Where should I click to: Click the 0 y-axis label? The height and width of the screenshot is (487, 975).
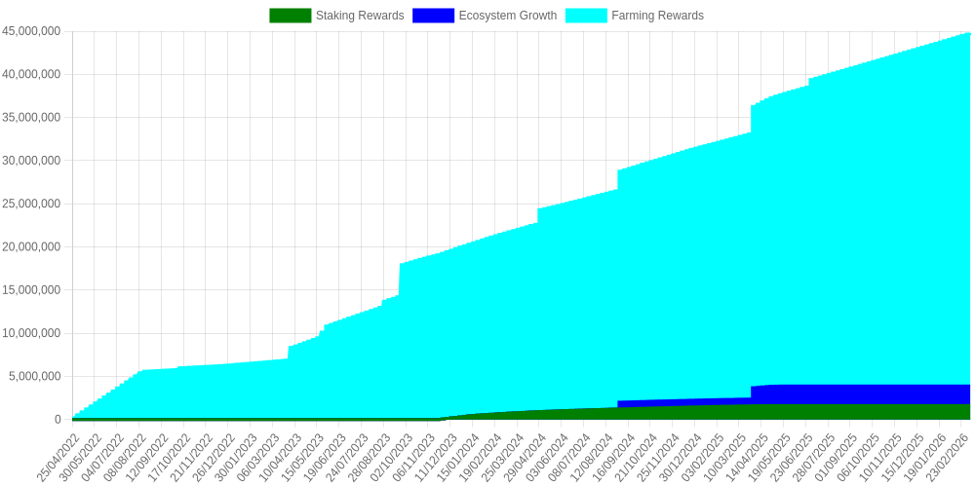click(58, 420)
